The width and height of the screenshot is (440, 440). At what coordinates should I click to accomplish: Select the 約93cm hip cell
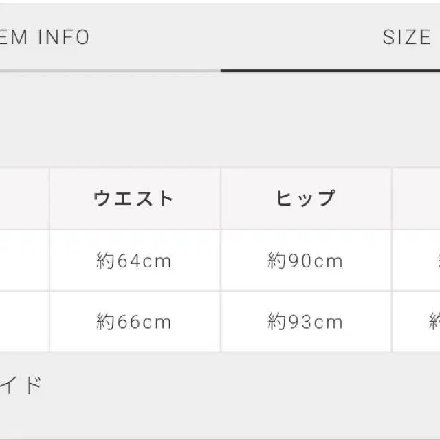[x=305, y=322]
